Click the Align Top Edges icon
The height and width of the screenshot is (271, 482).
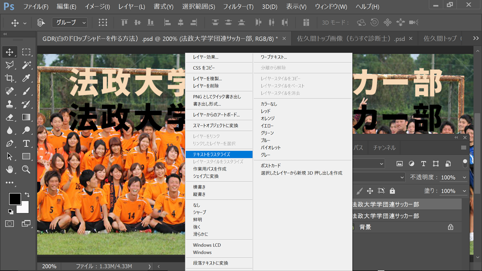click(124, 22)
